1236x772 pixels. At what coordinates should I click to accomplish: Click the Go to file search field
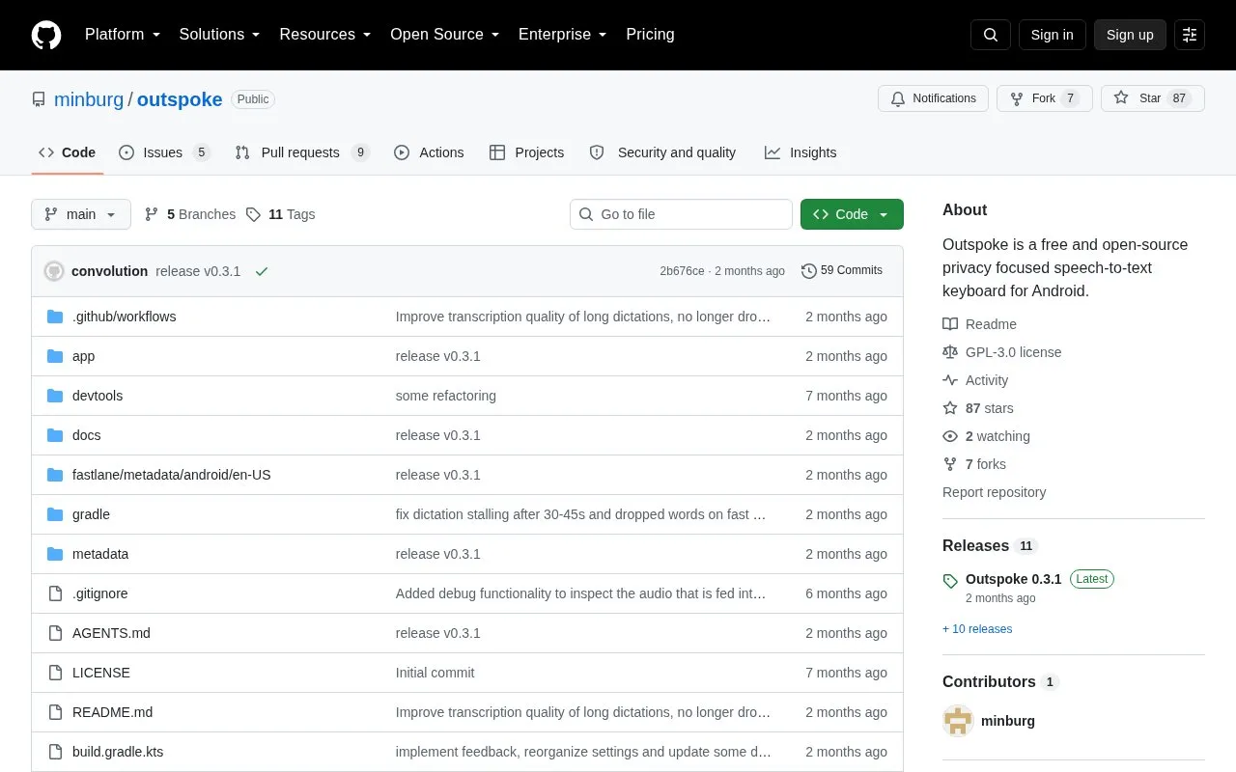tap(681, 214)
